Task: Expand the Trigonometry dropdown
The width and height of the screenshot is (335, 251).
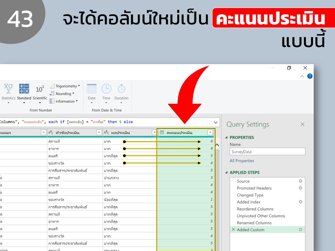Action: click(x=65, y=86)
